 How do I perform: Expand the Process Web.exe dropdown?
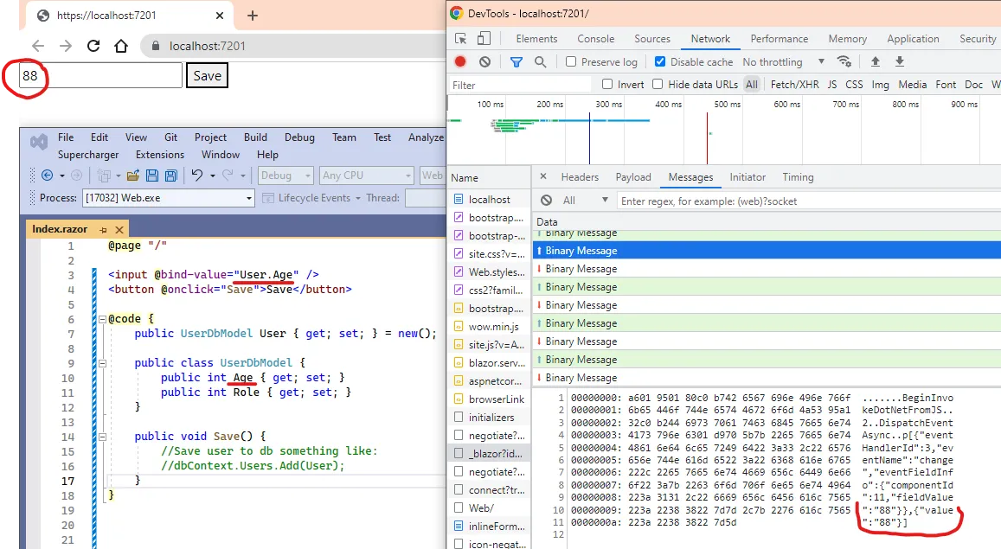click(249, 198)
